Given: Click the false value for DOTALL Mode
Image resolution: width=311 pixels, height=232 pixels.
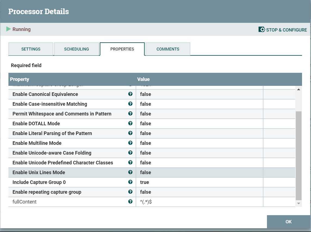Looking at the screenshot, I should click(146, 123).
